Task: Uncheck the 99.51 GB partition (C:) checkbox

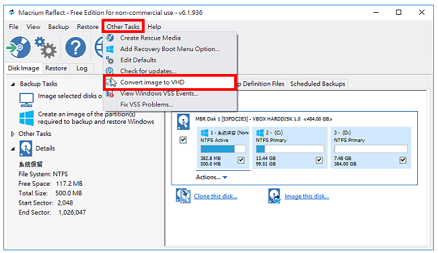Action: click(319, 160)
